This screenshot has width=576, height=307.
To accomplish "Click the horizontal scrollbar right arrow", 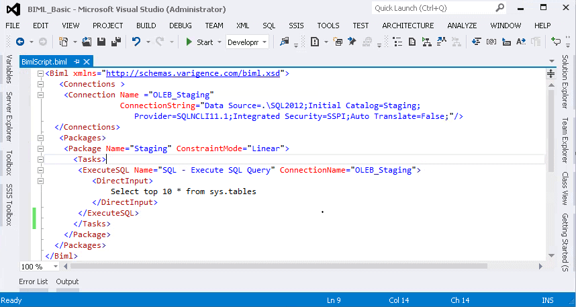I will 540,266.
